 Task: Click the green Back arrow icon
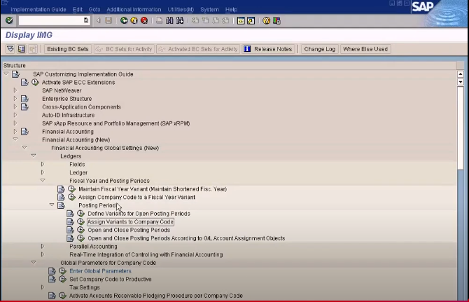(124, 20)
